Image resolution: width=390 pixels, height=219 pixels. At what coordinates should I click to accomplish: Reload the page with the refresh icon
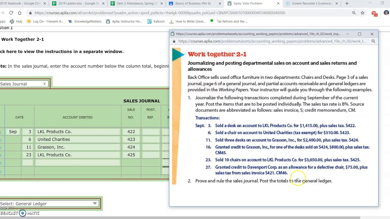pos(11,13)
